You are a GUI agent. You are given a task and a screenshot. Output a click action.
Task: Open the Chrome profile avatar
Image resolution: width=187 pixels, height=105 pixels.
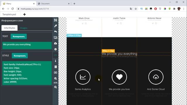pyautogui.click(x=179, y=9)
